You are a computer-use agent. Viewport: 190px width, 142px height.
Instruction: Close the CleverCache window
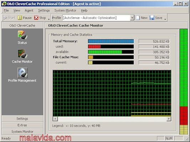click(186, 4)
